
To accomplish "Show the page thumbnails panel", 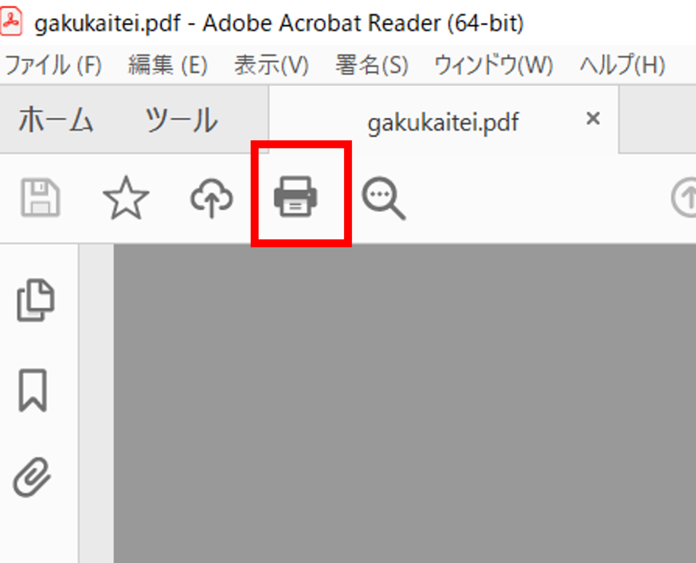I will [x=35, y=300].
